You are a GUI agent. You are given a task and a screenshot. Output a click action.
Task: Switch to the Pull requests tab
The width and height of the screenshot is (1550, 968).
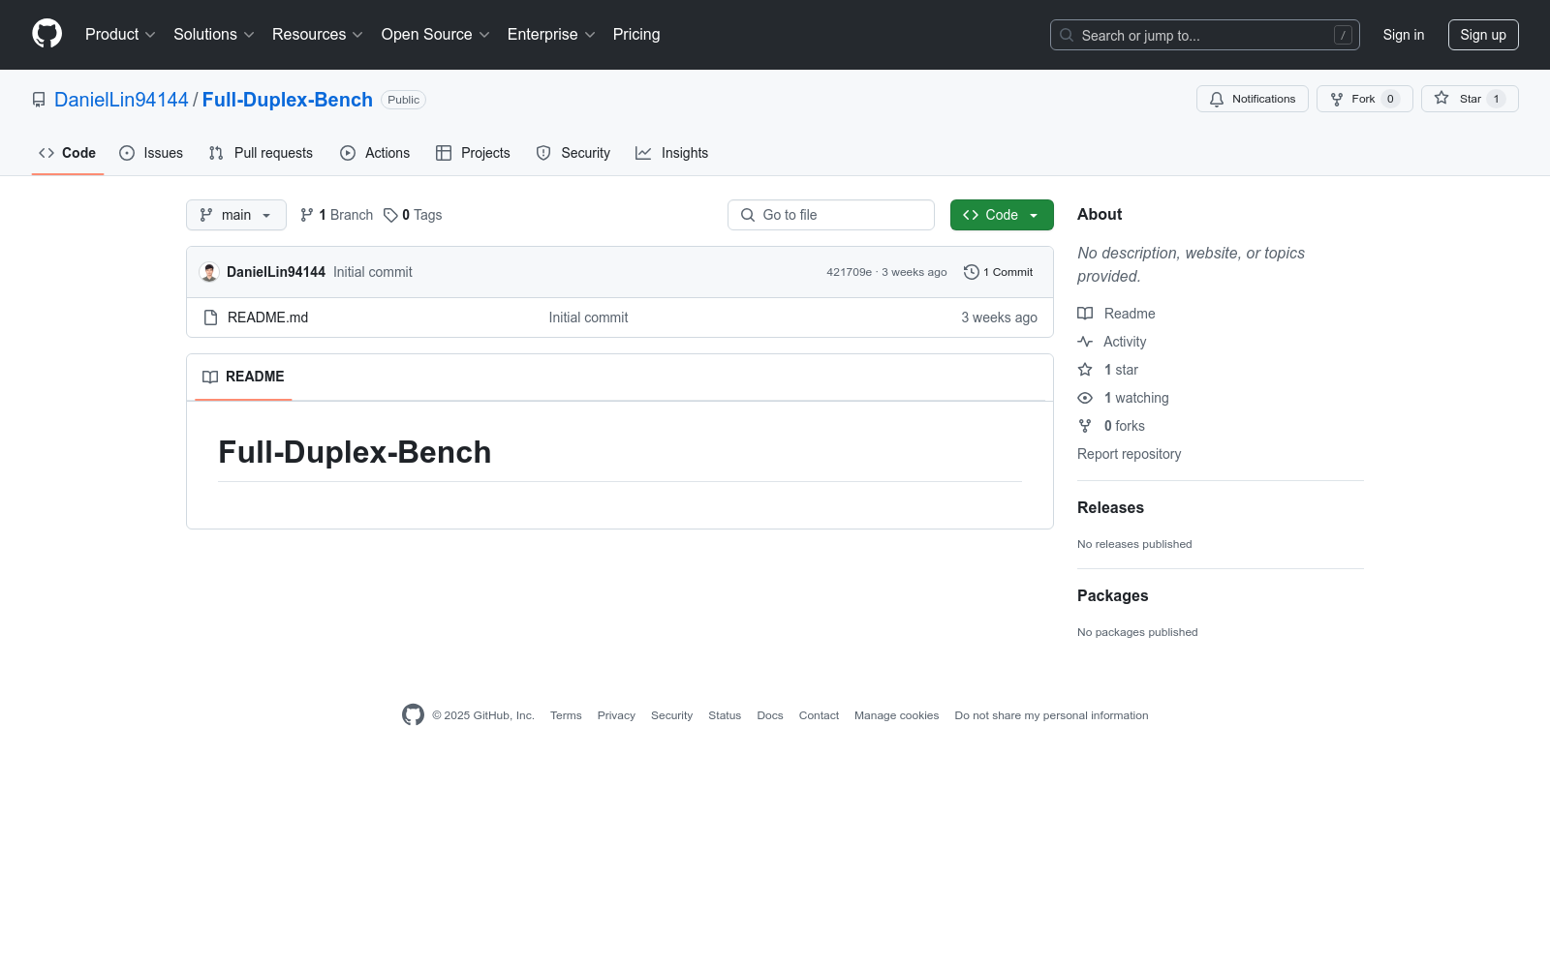point(261,153)
